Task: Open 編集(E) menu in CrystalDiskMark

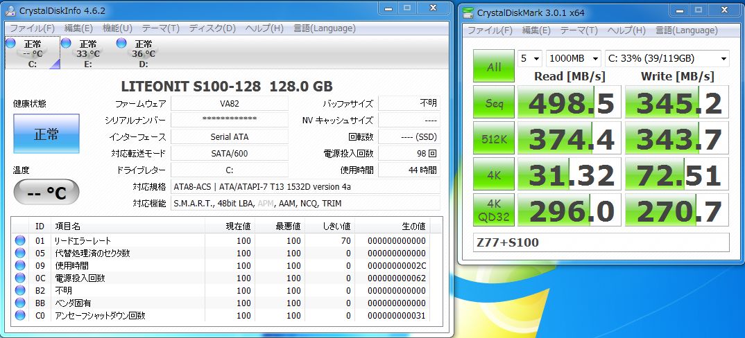Action: [536, 30]
